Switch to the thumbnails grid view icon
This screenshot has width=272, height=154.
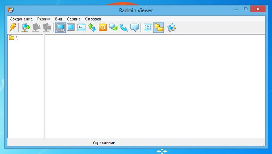[148, 27]
